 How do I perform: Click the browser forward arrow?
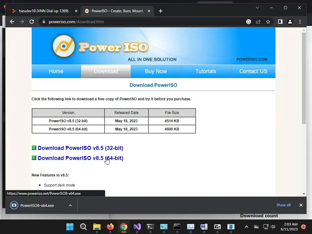point(22,22)
